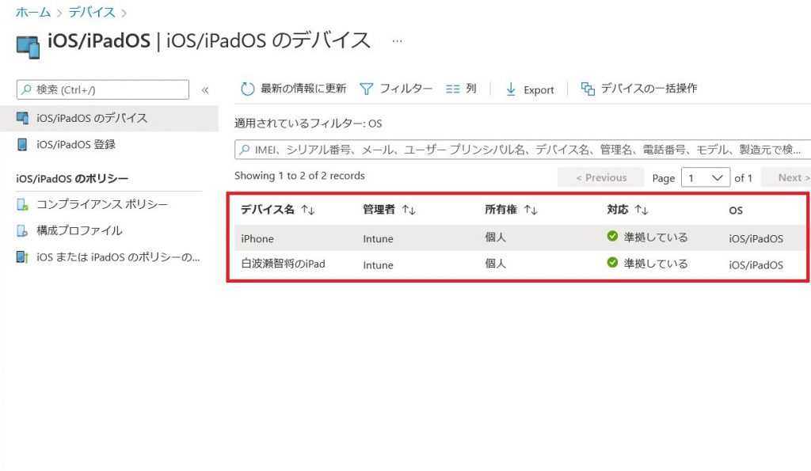Click the デバイス名 column header text
This screenshot has height=471, width=811.
268,210
